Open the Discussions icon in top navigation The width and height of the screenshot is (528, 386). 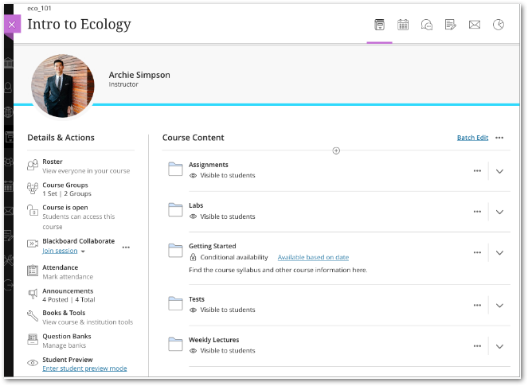click(x=427, y=25)
